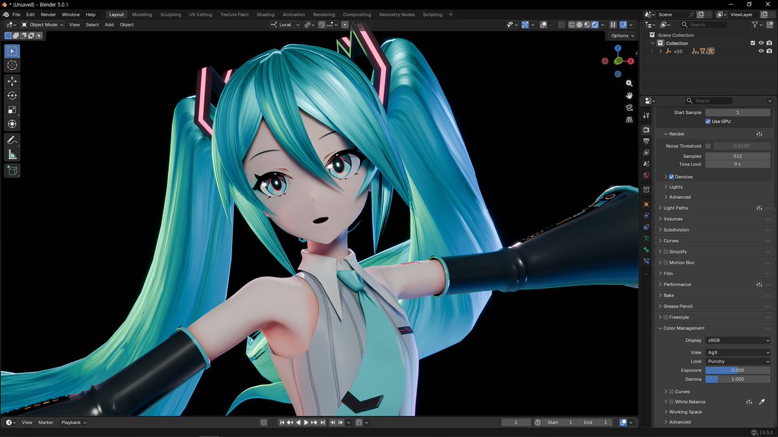Select the Scale tool
778x437 pixels.
tap(12, 109)
